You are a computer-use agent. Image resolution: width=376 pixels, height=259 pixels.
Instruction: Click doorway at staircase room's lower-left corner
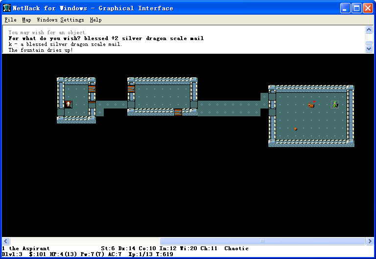(61, 112)
